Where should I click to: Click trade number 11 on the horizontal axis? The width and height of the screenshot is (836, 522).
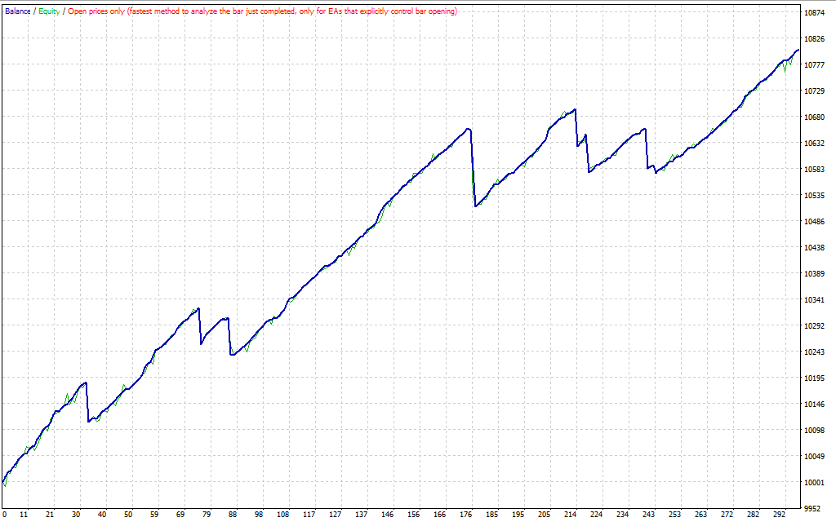click(24, 515)
